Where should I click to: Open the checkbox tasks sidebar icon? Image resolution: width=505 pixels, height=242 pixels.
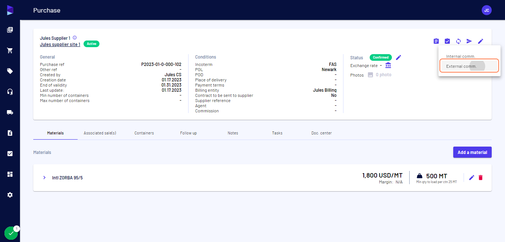(10, 154)
